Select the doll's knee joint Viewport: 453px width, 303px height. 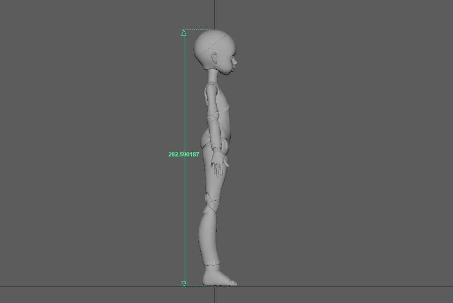pyautogui.click(x=212, y=203)
